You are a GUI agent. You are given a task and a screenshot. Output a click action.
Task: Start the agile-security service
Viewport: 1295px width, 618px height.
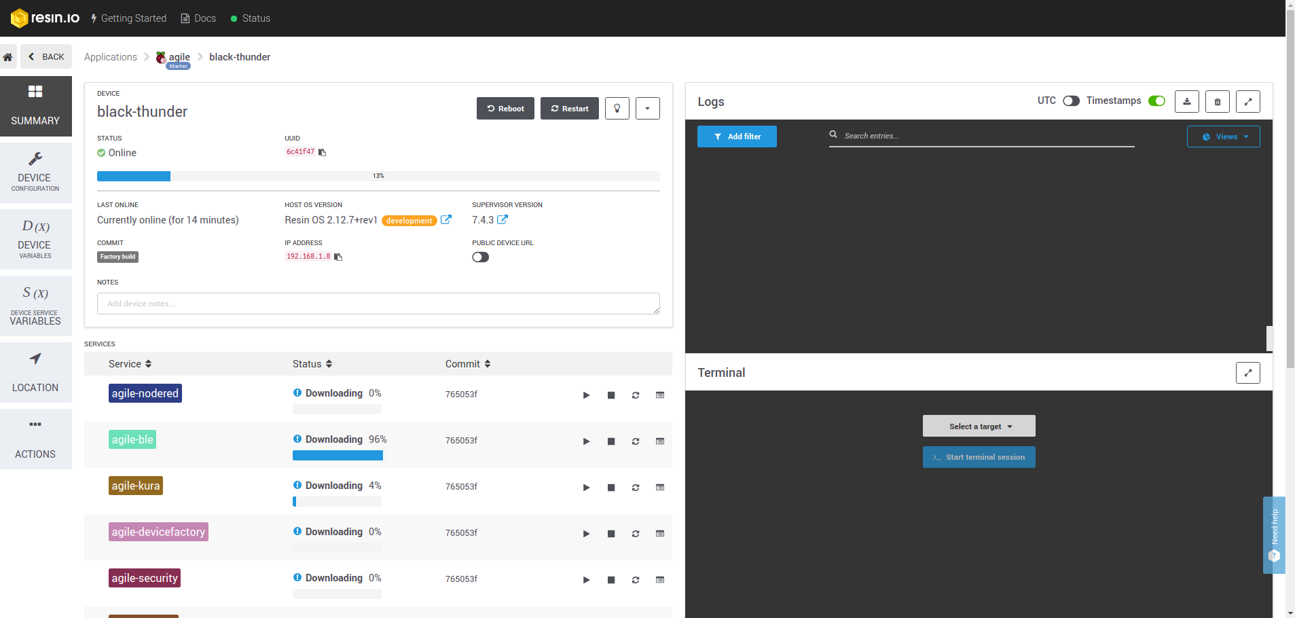[x=586, y=580]
